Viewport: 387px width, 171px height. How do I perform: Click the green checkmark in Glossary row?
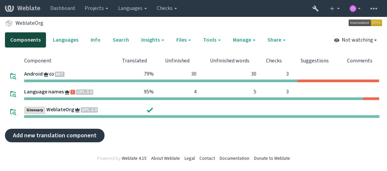coord(150,110)
